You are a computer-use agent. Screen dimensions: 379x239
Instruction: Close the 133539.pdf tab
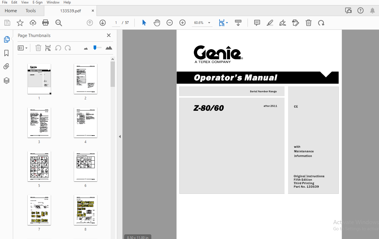click(93, 11)
